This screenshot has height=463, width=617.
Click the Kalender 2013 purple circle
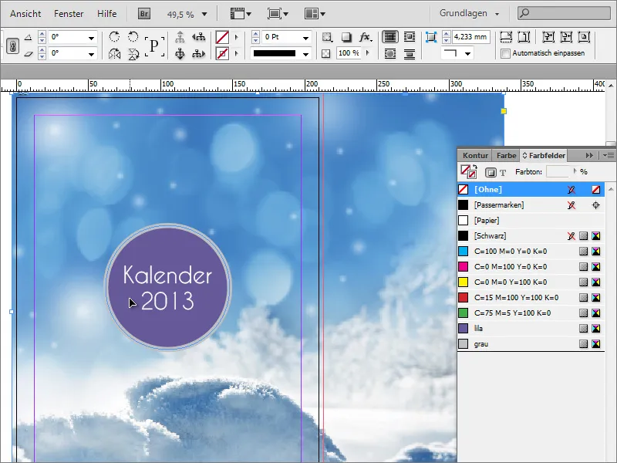[x=168, y=286]
